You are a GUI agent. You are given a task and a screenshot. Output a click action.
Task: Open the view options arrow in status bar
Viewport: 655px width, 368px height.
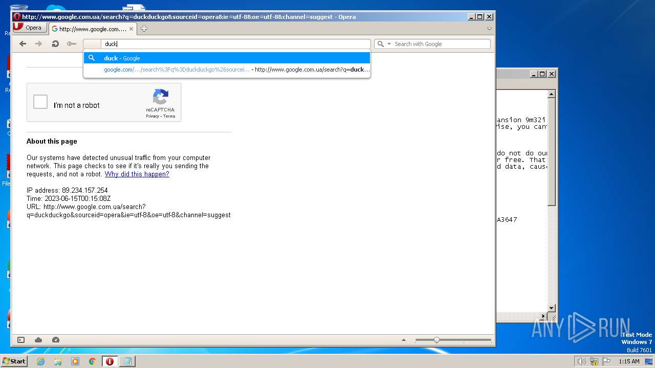point(403,340)
